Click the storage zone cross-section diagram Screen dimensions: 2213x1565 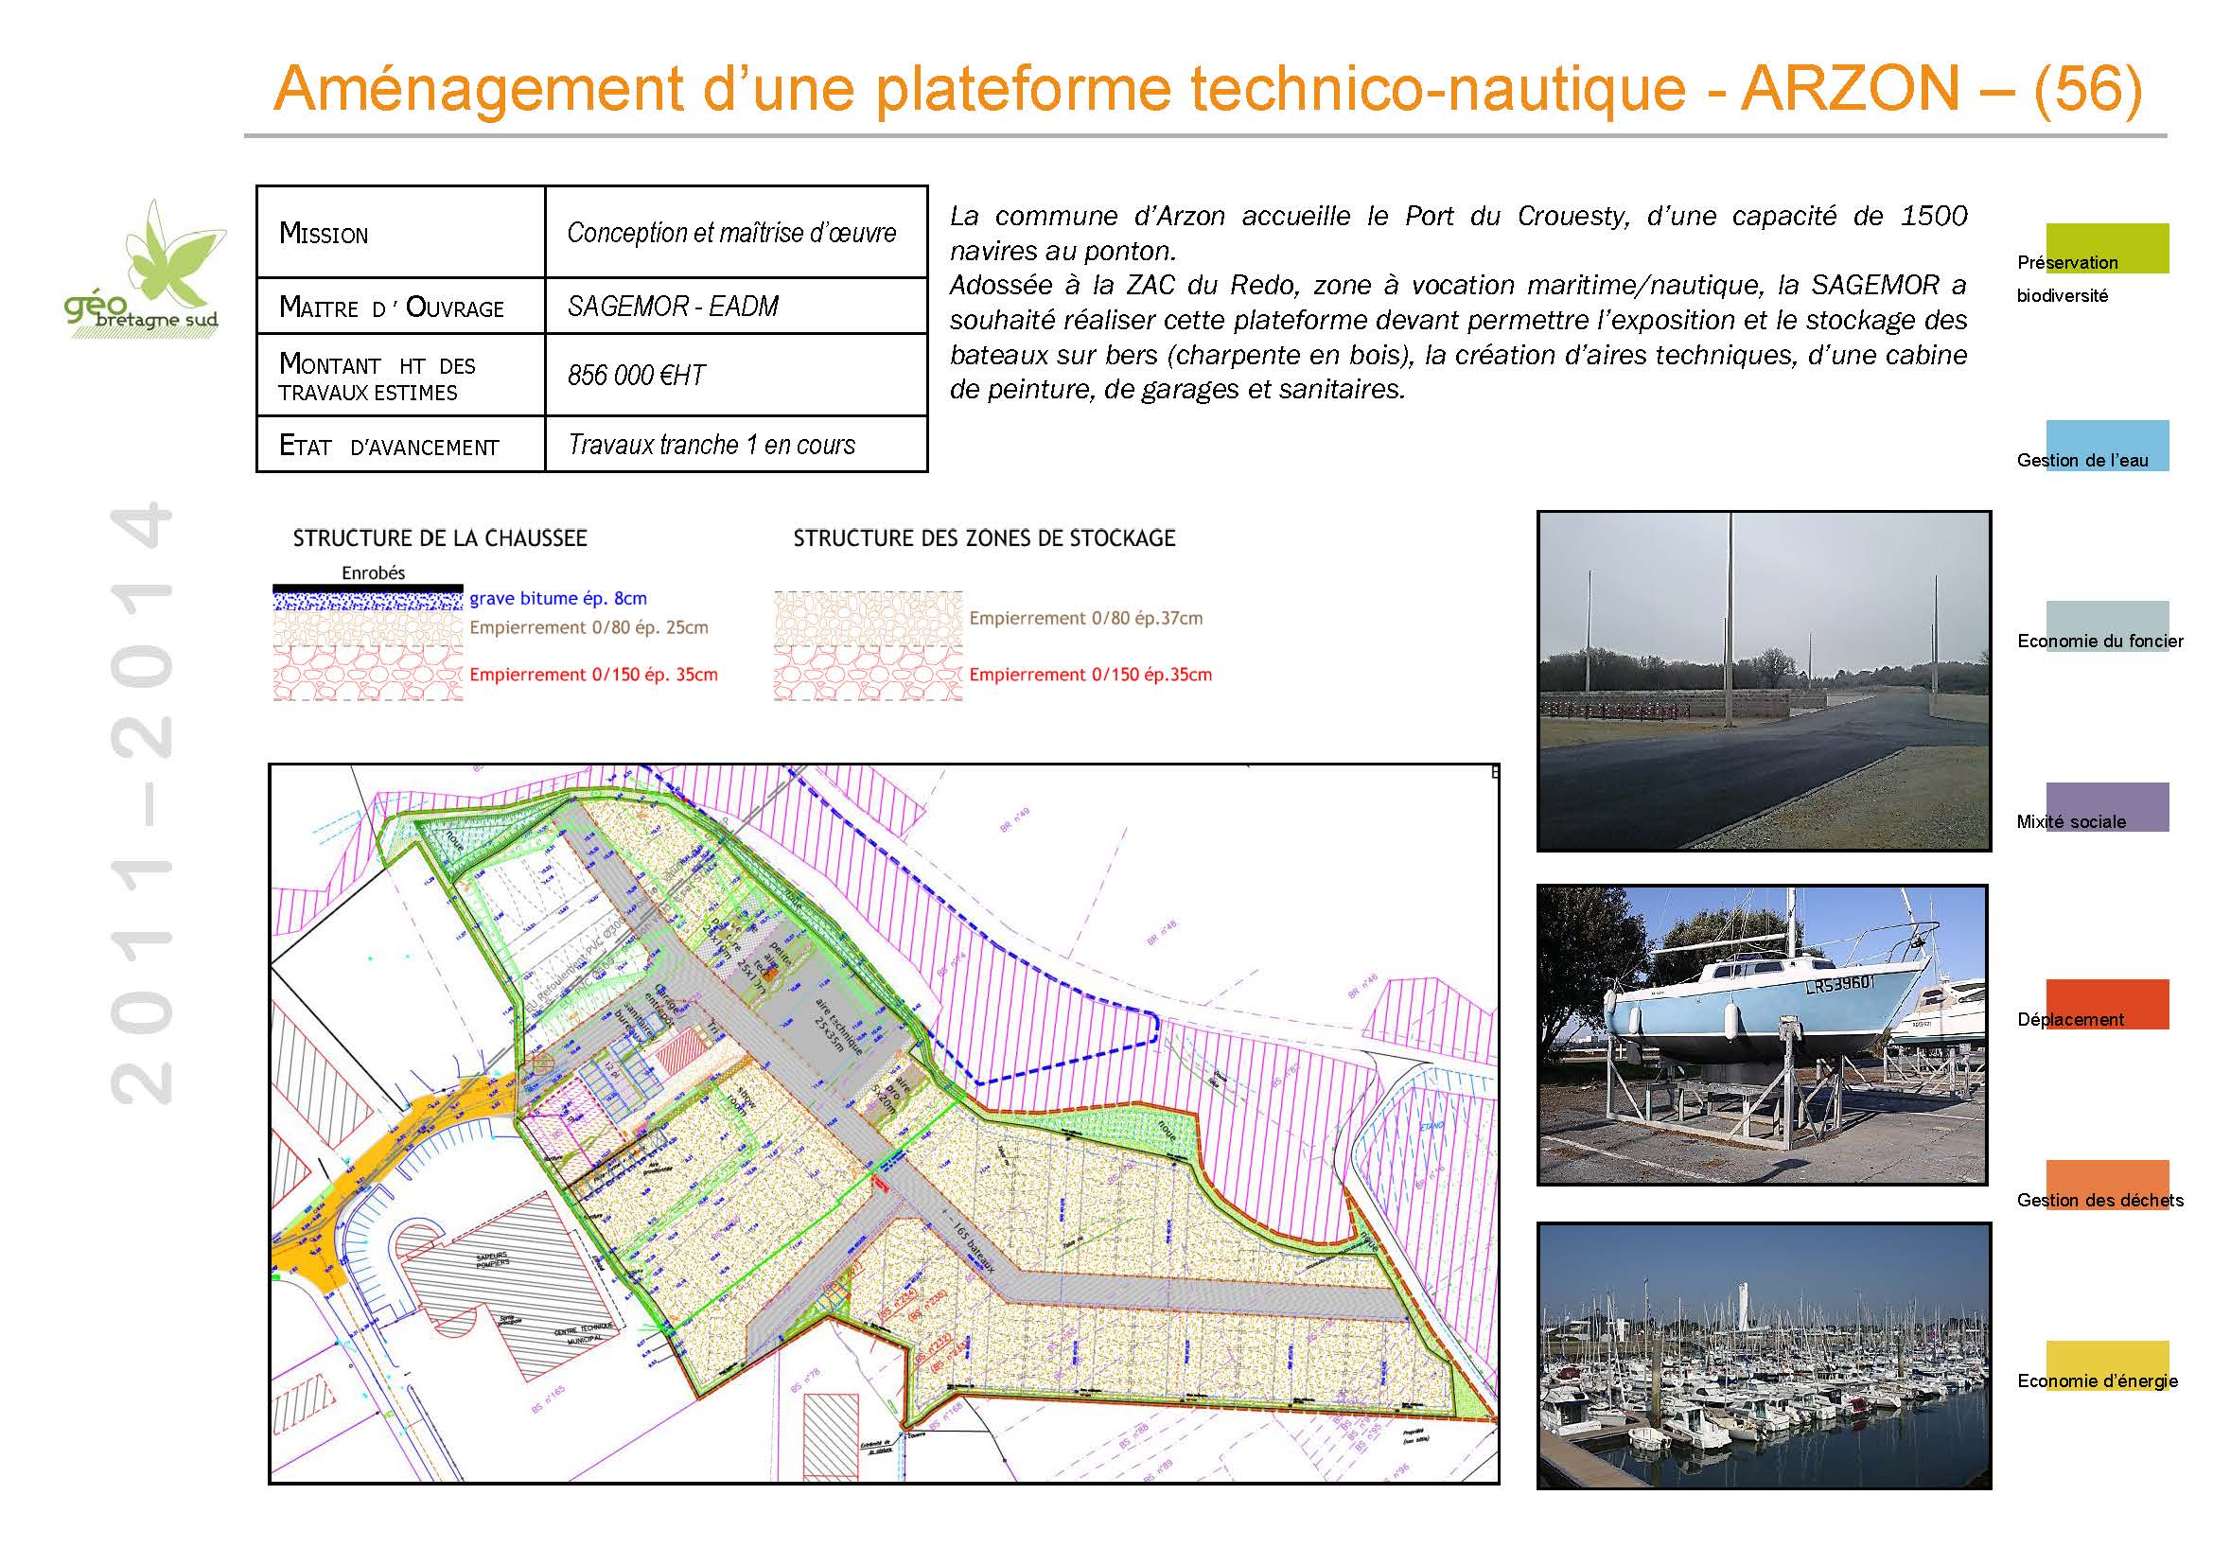click(x=868, y=645)
